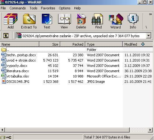Click the horizontal scrollbar thumb
The image size is (154, 140).
click(67, 130)
